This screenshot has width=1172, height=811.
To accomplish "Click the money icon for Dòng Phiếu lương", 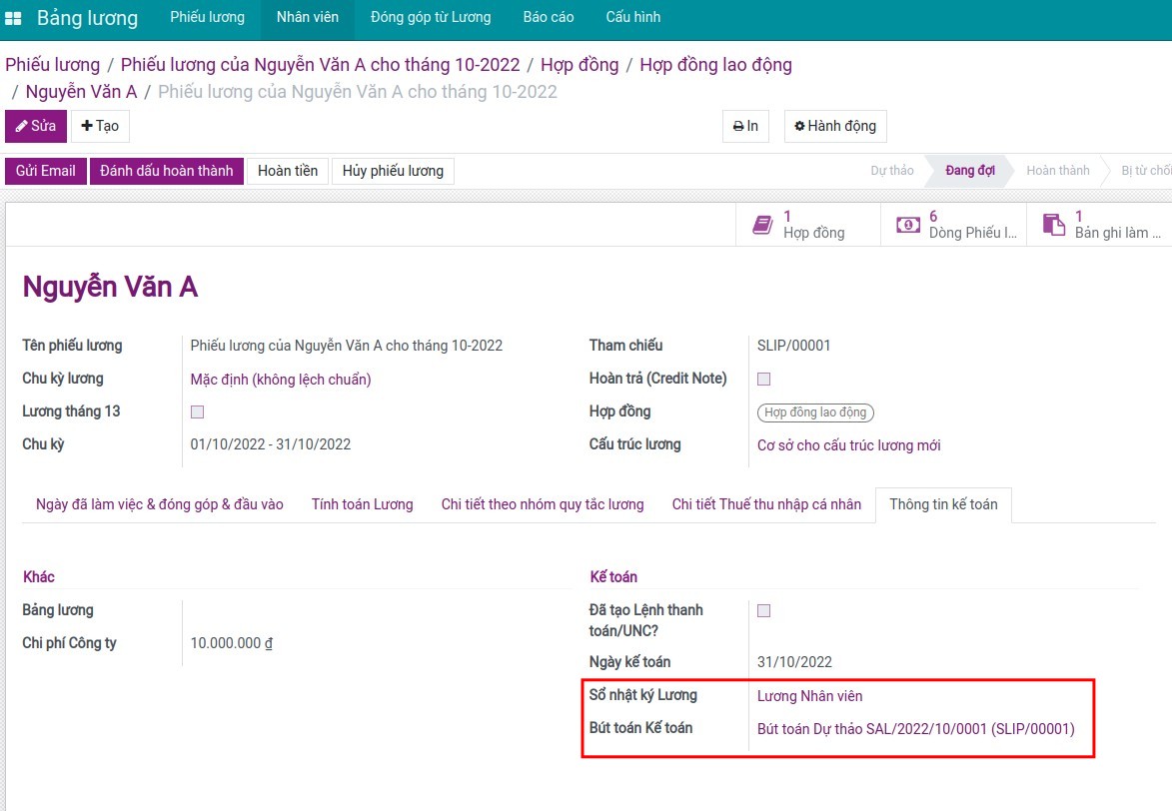I will 907,225.
